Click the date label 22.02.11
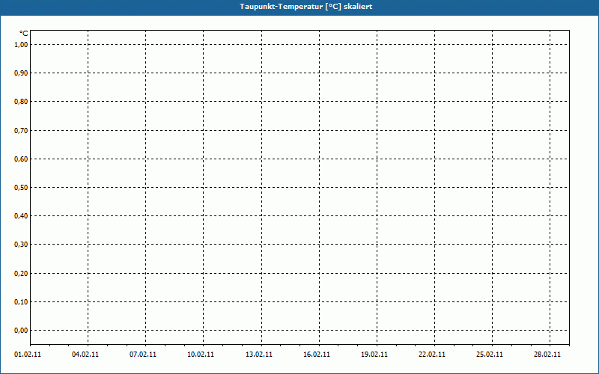The height and width of the screenshot is (374, 599). 432,355
